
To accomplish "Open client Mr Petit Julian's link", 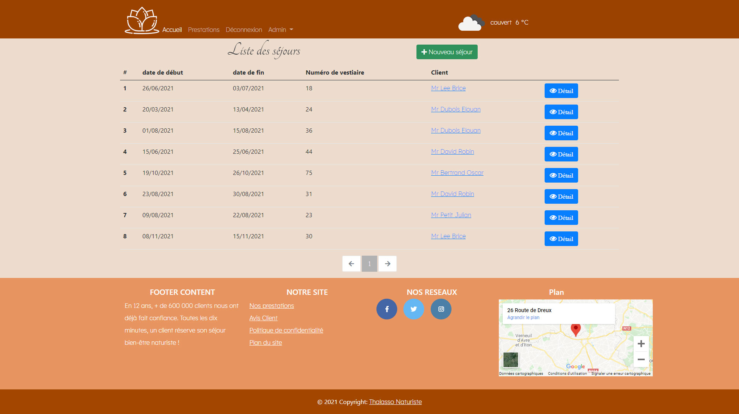I will pyautogui.click(x=451, y=215).
